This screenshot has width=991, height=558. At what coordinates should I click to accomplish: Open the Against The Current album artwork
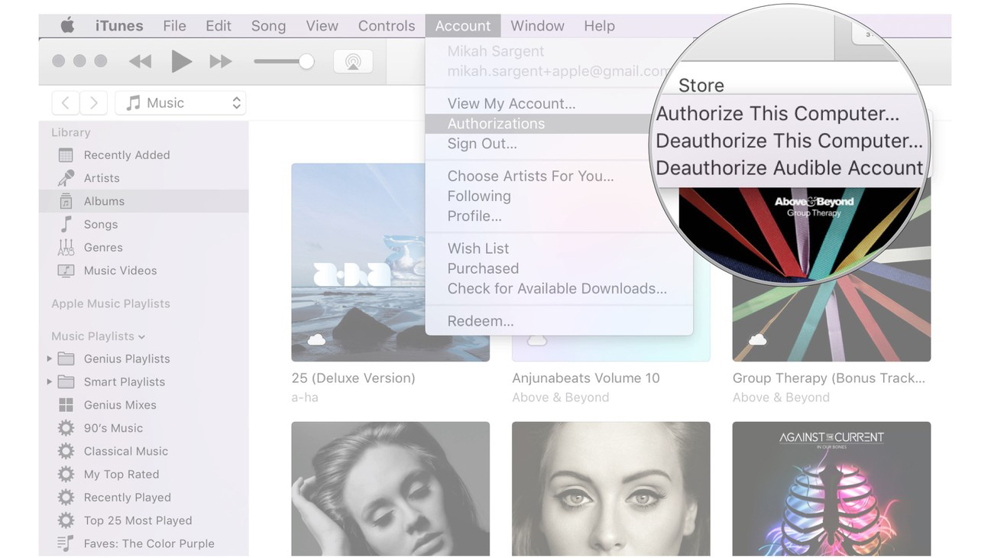click(x=831, y=488)
